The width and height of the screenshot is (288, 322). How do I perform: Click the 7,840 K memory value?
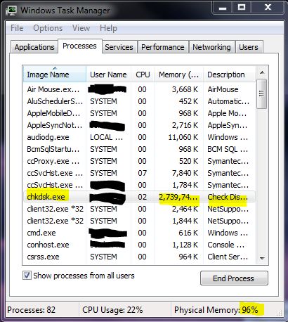(185, 173)
